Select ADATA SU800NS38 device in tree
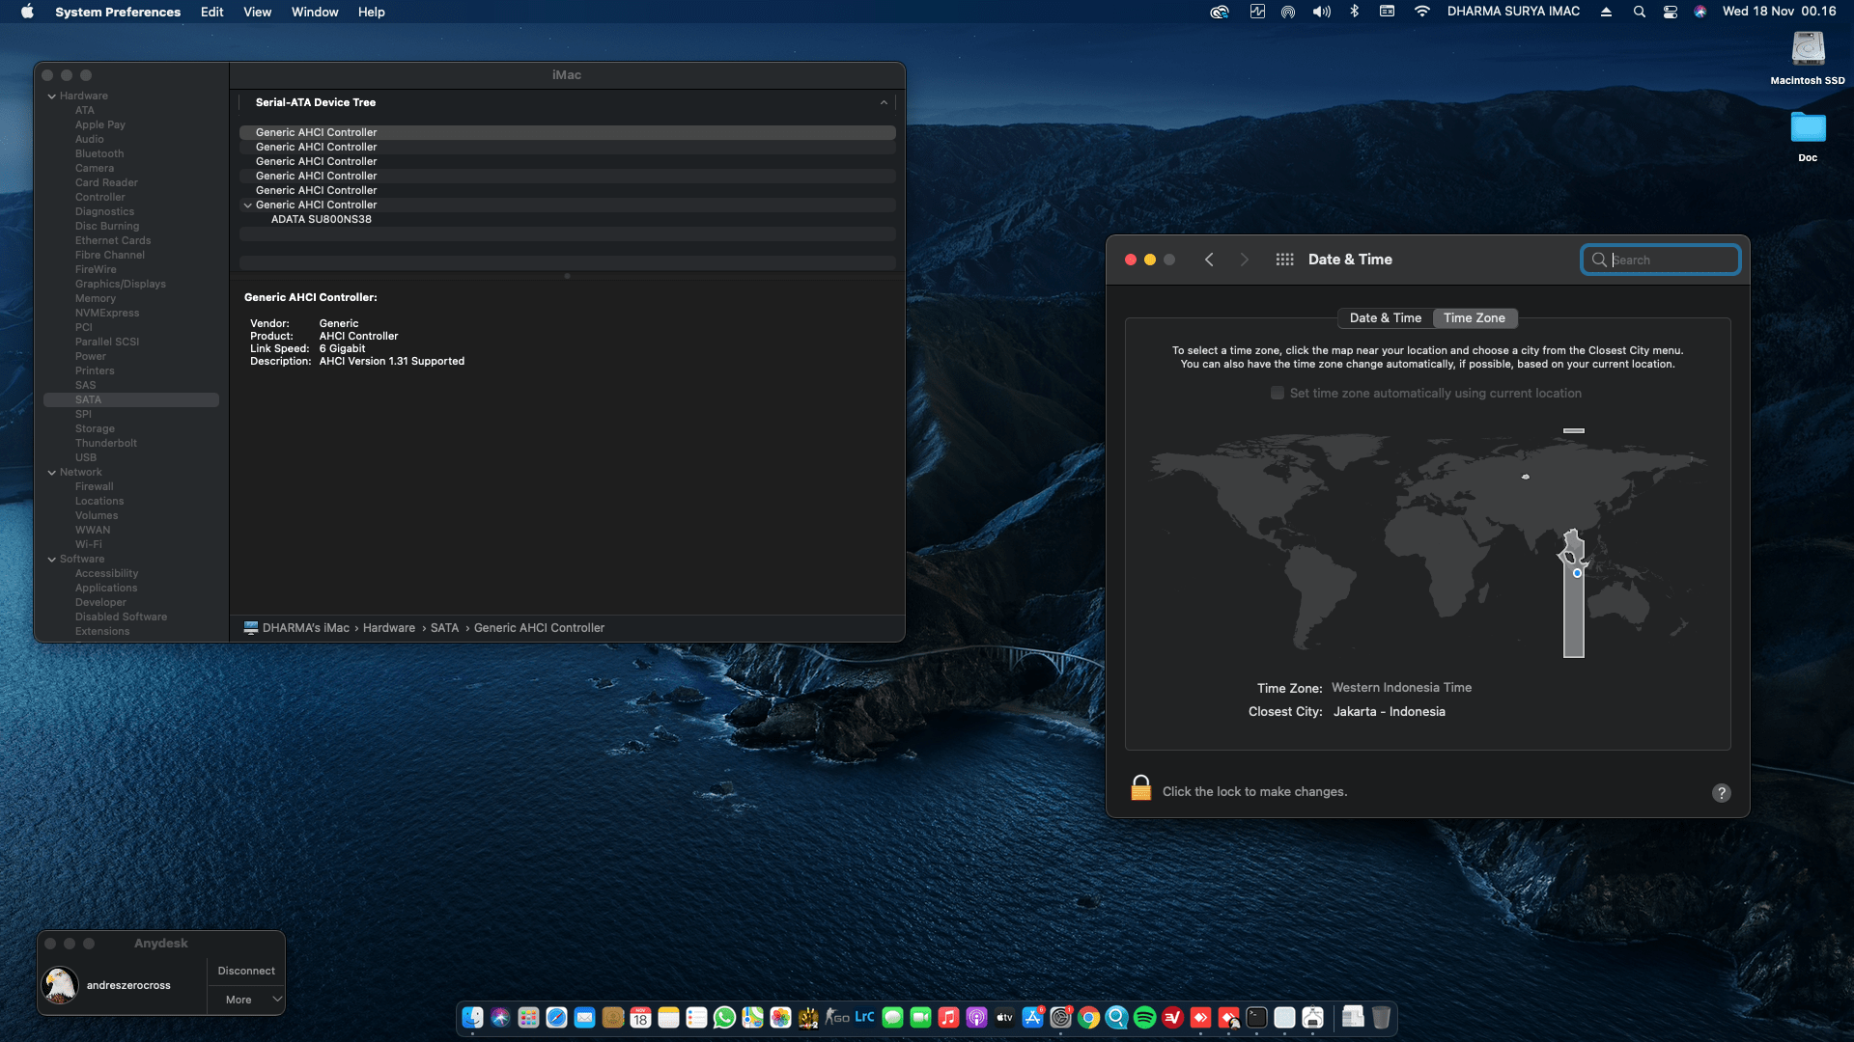1854x1042 pixels. click(x=321, y=220)
